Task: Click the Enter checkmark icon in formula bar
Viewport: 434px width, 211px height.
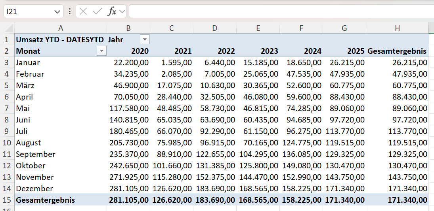Action: (x=97, y=11)
